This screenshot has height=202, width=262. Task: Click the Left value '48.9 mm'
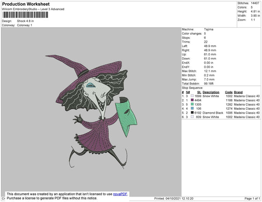(210, 46)
